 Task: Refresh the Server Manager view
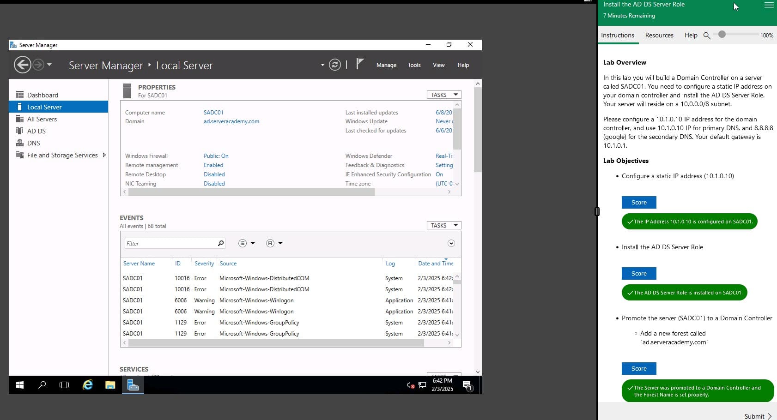click(x=334, y=65)
